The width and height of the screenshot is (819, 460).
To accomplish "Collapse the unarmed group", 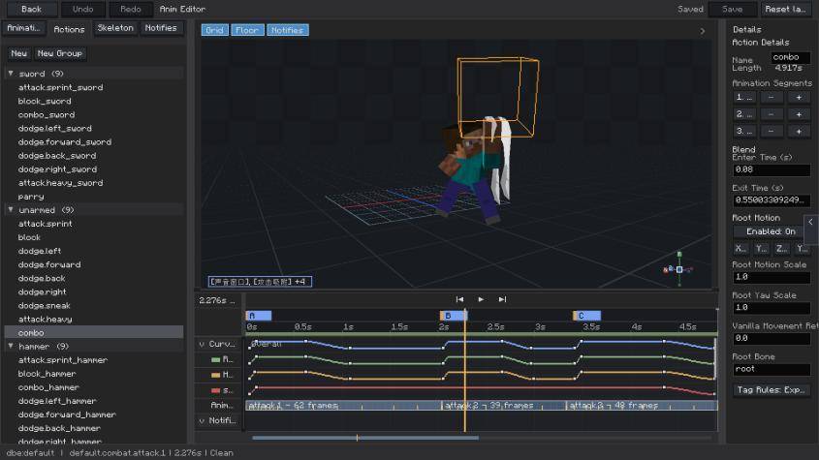I will click(11, 210).
